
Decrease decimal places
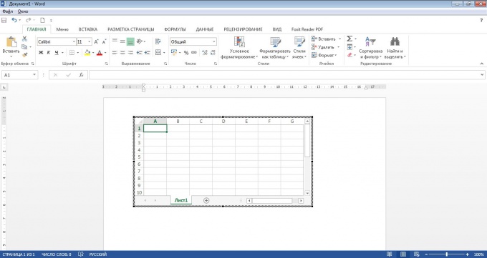click(213, 53)
